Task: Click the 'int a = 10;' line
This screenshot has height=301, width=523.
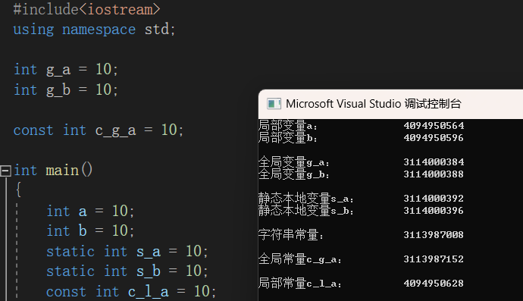Action: pos(90,212)
